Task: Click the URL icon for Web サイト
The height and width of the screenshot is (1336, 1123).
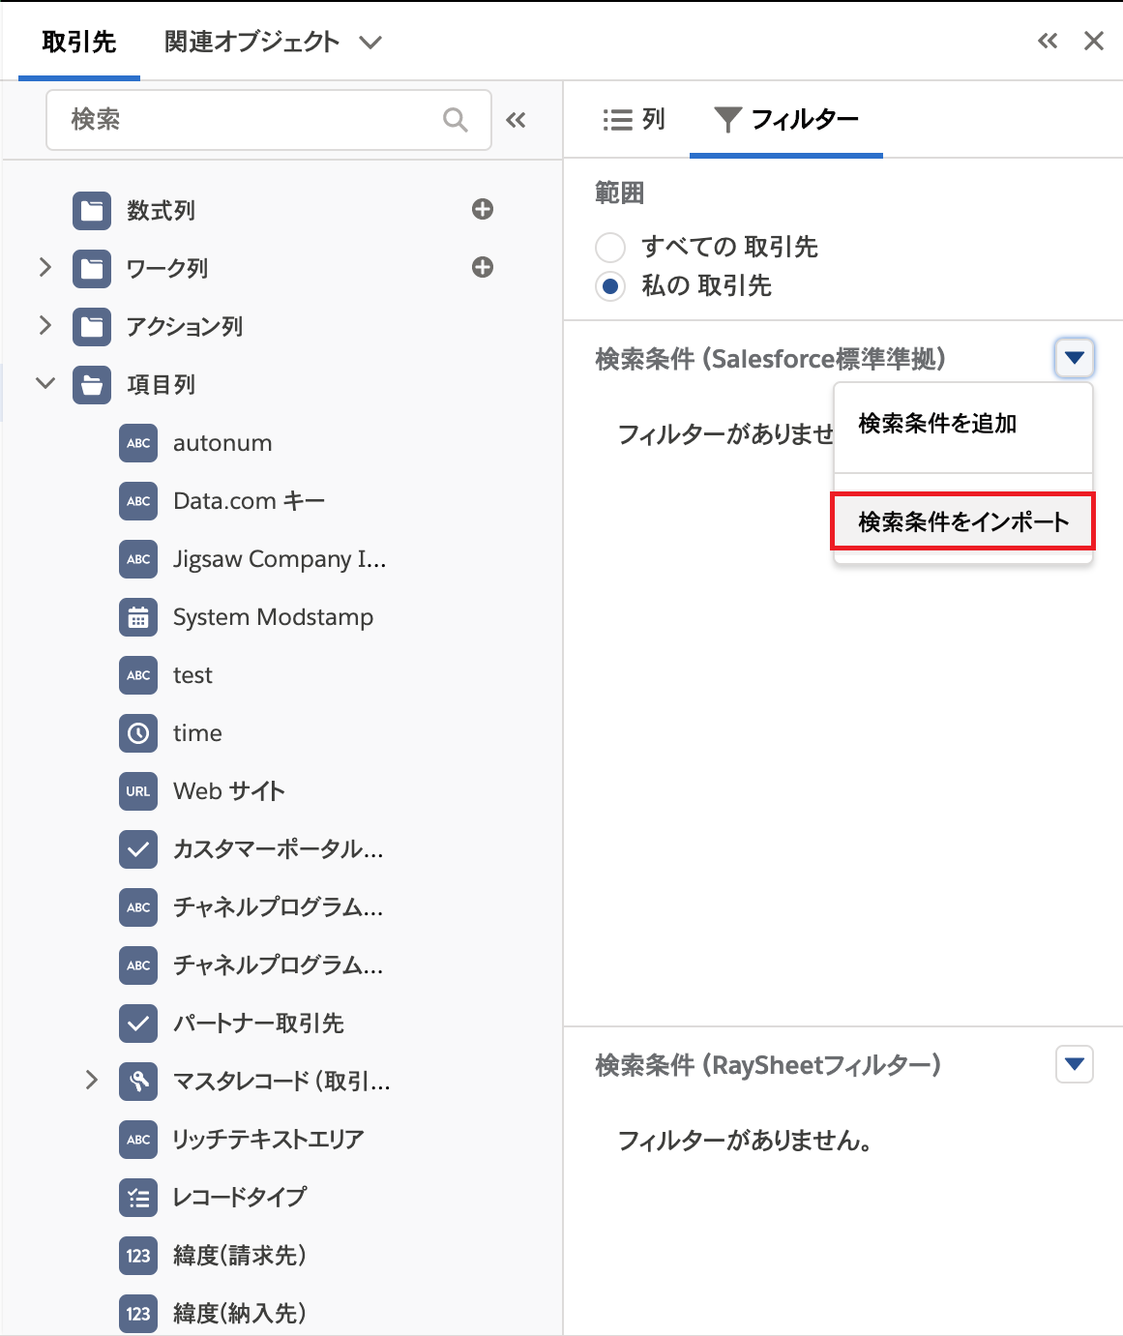Action: (138, 790)
